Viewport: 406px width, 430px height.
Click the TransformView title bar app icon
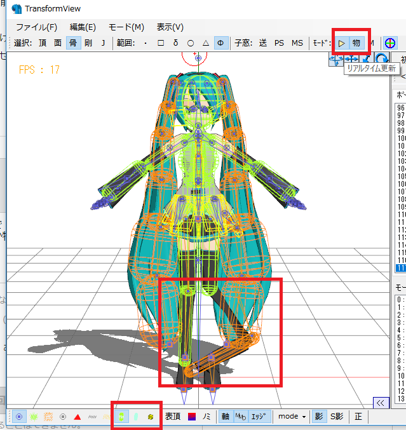point(17,8)
